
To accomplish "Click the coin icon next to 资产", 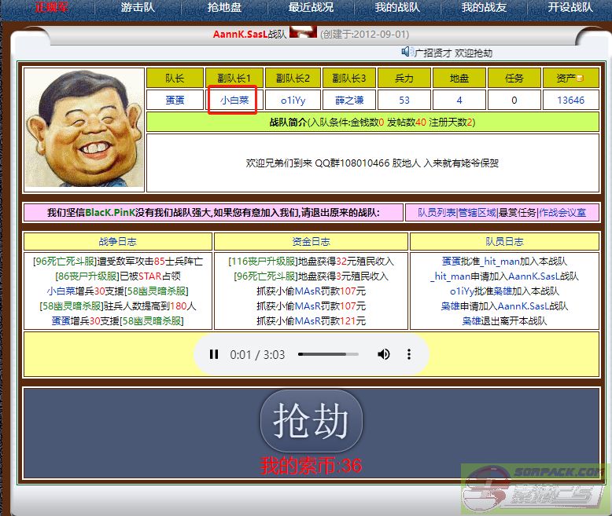I will pyautogui.click(x=581, y=79).
